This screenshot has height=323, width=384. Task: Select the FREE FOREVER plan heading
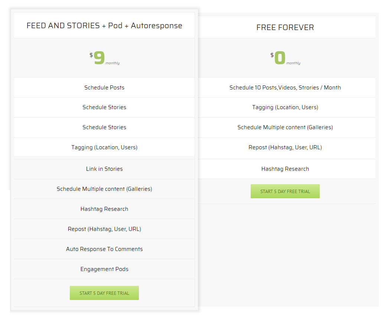tap(285, 27)
